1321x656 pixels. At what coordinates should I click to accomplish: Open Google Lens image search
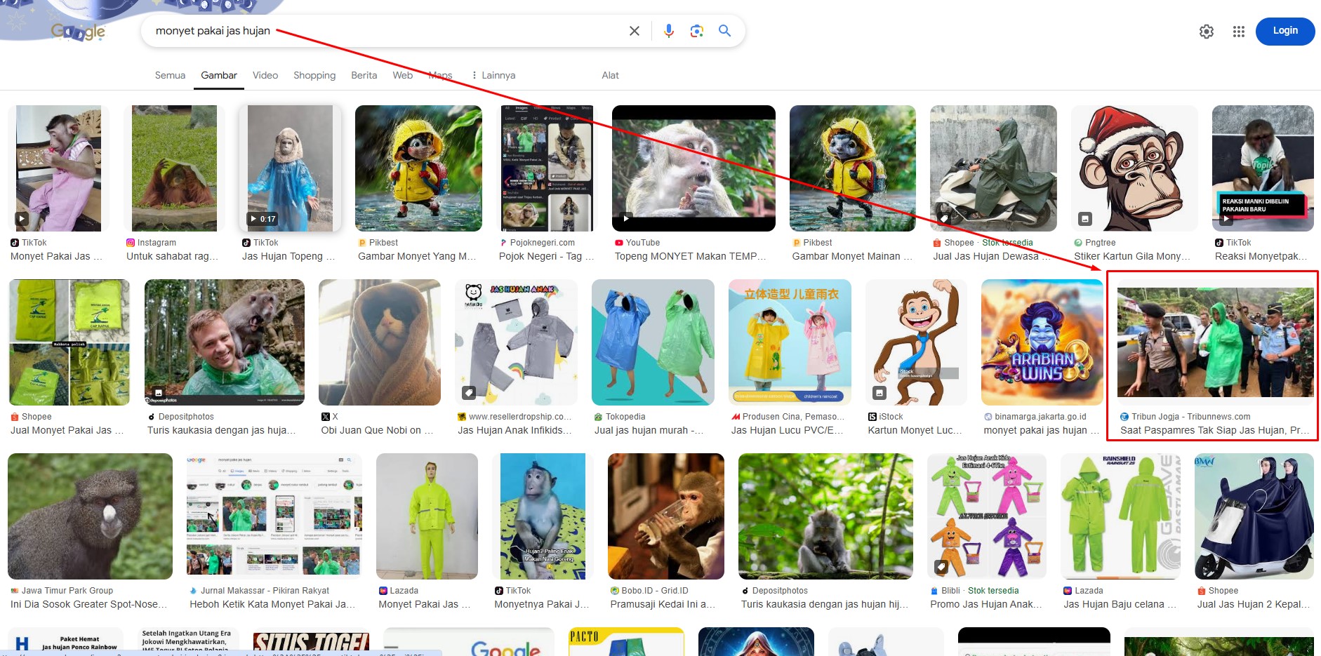coord(696,31)
